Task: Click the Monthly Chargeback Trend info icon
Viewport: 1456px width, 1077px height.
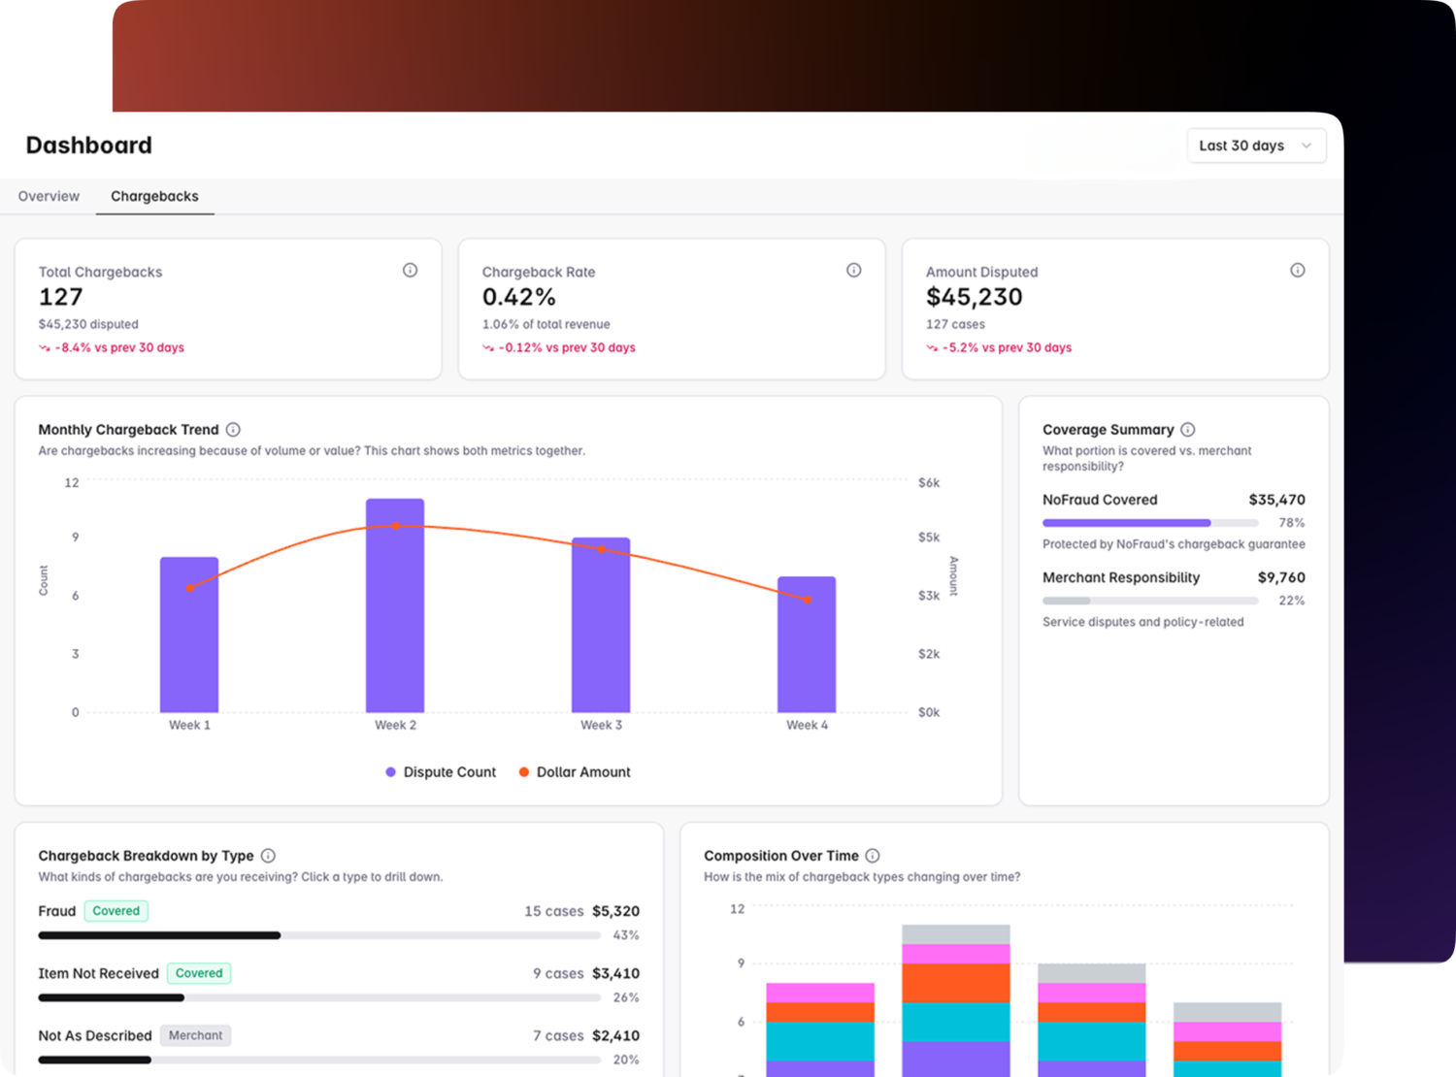Action: point(234,429)
